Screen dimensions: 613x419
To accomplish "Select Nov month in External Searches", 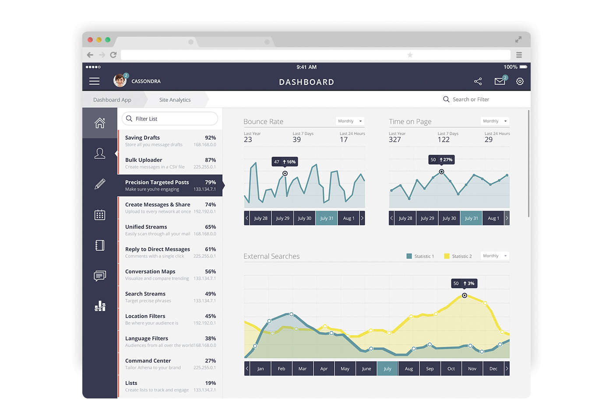I will [x=472, y=369].
